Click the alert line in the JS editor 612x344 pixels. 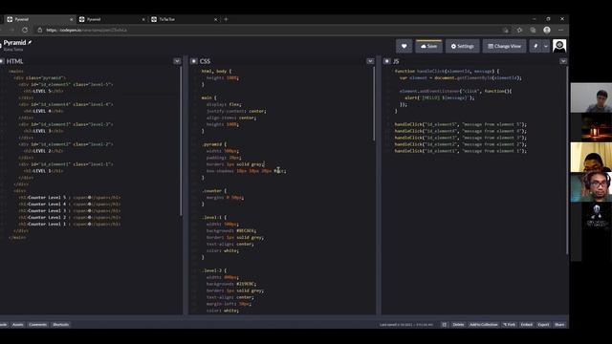coord(440,97)
